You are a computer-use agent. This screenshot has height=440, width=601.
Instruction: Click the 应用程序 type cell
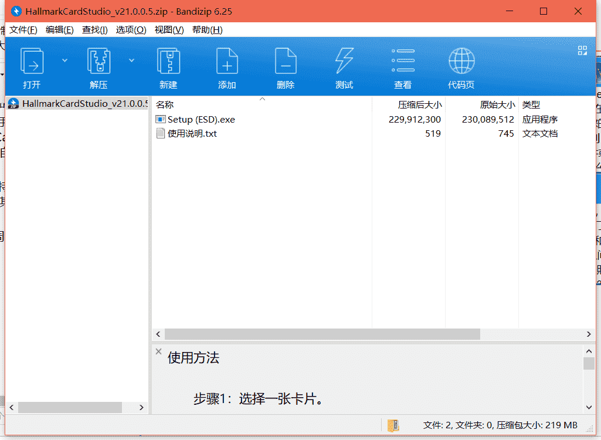tap(539, 120)
